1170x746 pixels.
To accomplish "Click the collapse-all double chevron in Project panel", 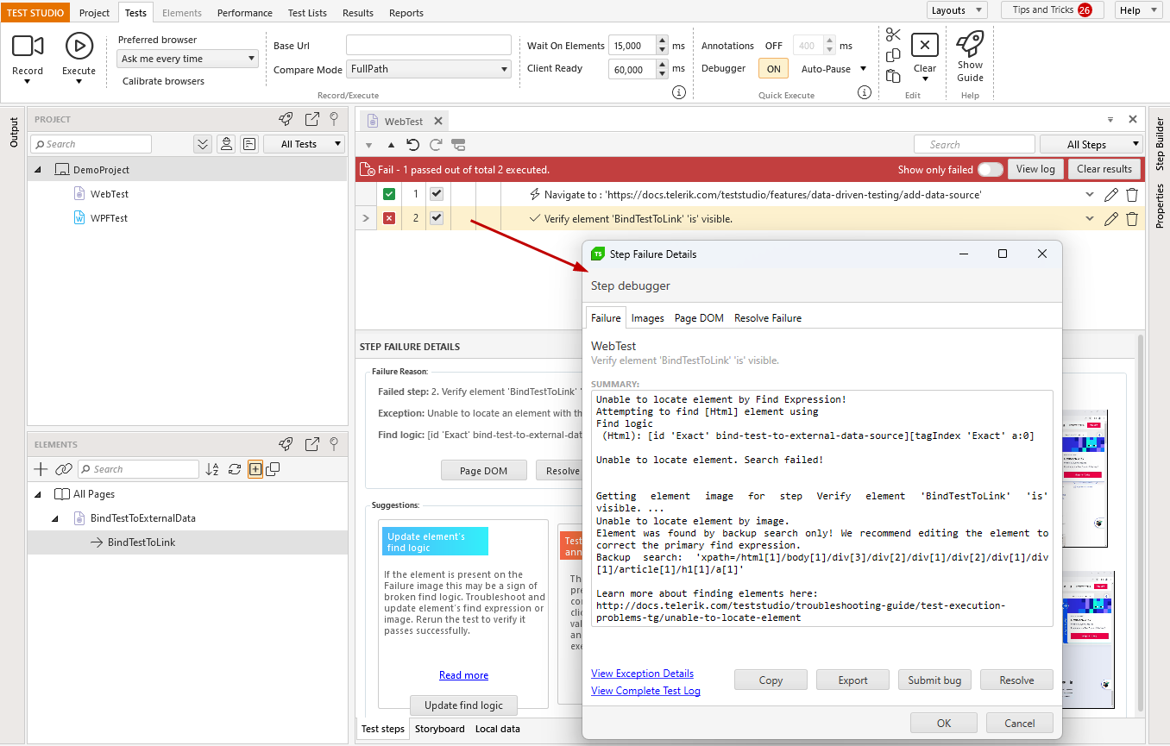I will (x=203, y=144).
